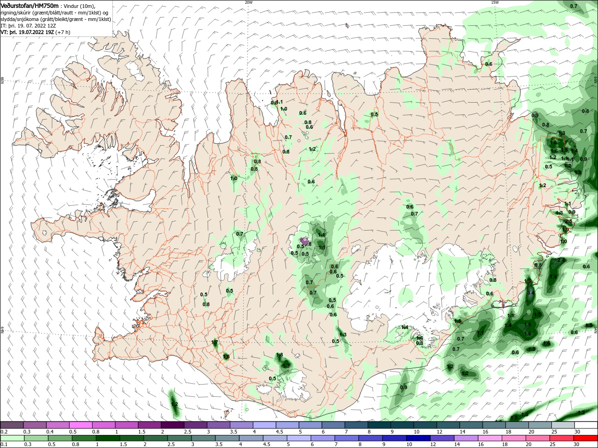Pick the violet-blue swatch starting at 12, lower row
The height and width of the screenshot is (448, 598).
click(441, 438)
